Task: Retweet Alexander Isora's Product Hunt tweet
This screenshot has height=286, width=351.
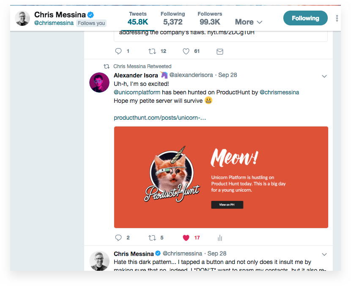Action: 152,238
